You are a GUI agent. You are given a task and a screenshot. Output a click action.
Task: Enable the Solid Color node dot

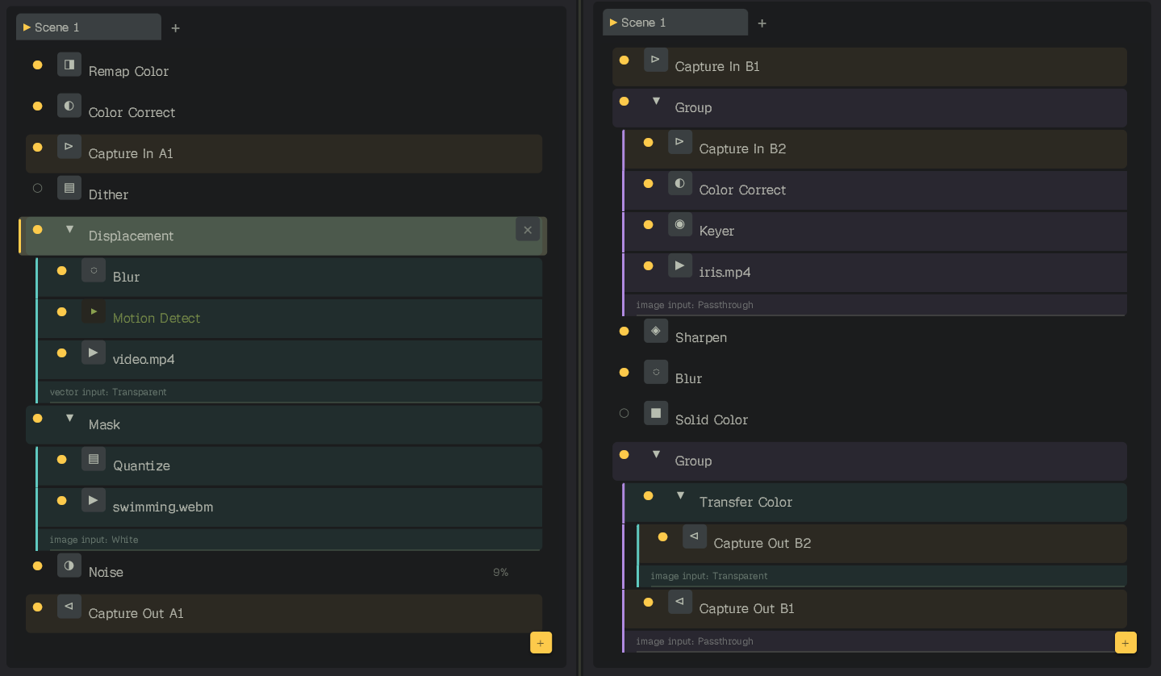coord(624,413)
